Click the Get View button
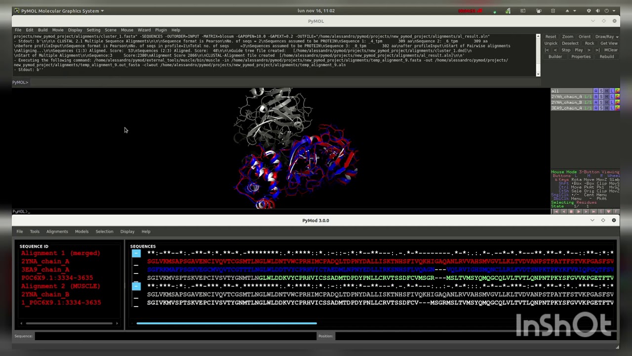 coord(609,44)
